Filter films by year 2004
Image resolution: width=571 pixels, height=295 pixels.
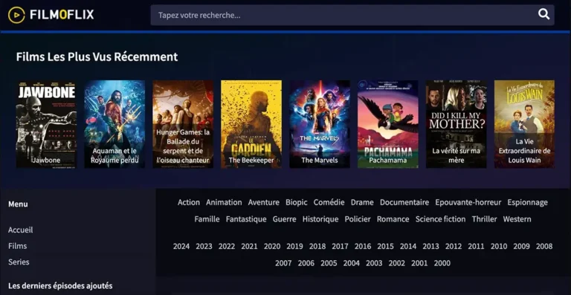(352, 263)
